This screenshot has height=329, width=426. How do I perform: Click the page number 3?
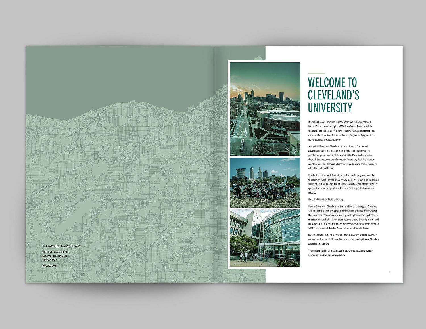point(389,272)
